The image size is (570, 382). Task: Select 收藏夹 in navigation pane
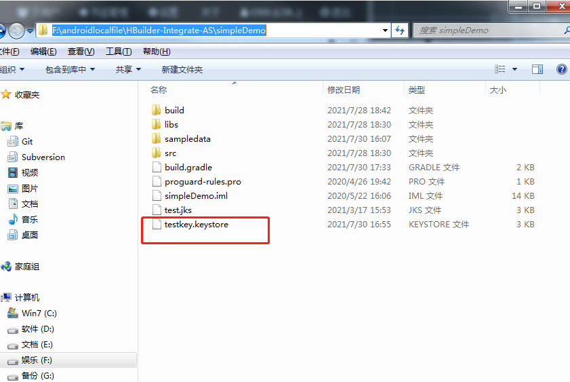[27, 95]
